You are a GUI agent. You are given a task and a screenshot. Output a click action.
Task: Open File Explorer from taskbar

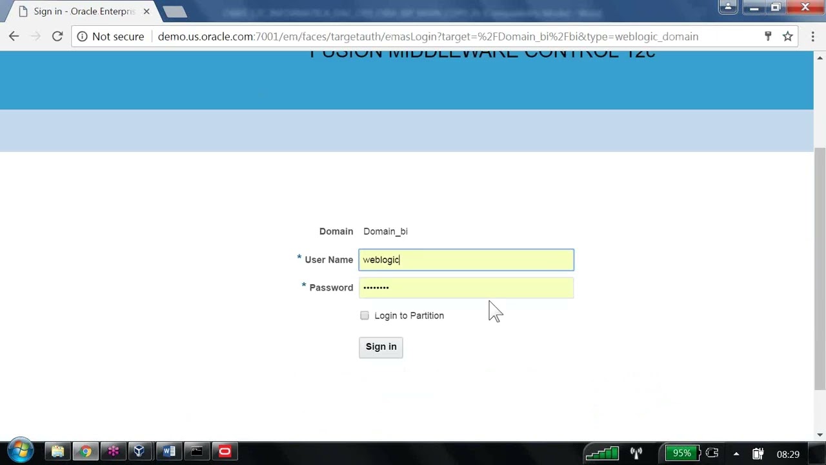[x=57, y=451]
